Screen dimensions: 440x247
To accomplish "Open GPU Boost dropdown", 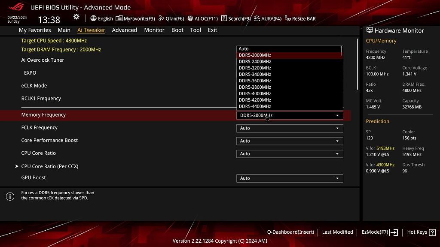I will pos(290,178).
